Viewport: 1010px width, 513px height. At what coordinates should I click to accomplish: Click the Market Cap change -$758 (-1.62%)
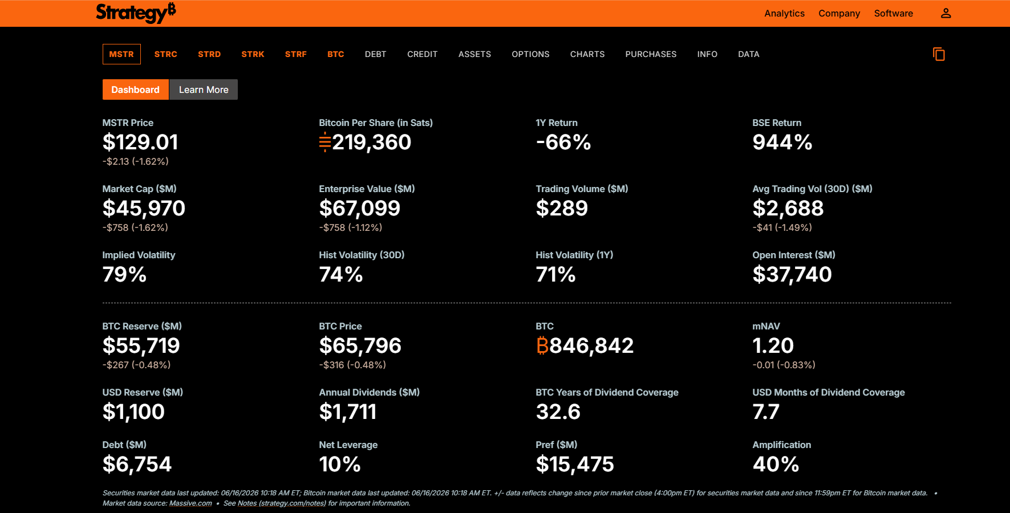pos(135,227)
